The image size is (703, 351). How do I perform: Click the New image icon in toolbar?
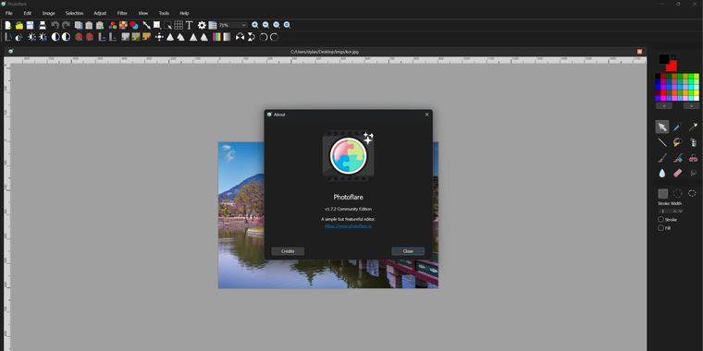click(8, 26)
